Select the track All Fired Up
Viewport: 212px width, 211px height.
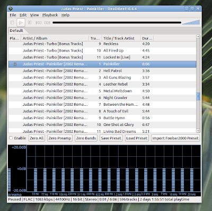(x=102, y=50)
